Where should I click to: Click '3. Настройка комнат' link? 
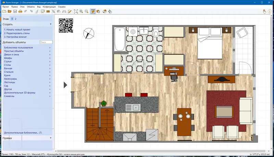(15, 37)
